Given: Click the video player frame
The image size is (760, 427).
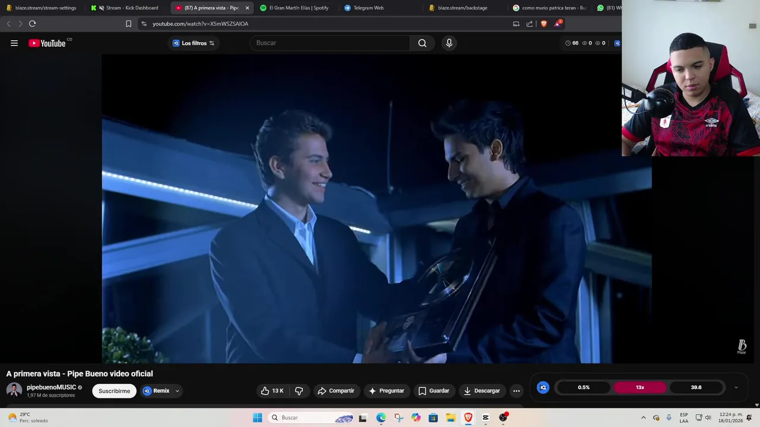Looking at the screenshot, I should (376, 209).
